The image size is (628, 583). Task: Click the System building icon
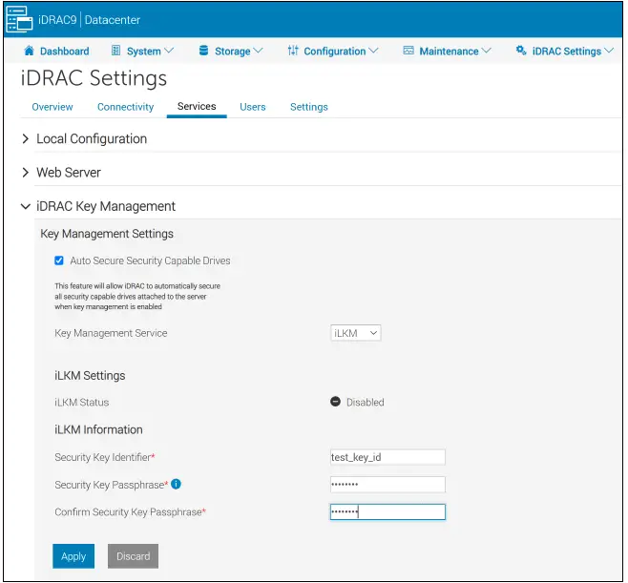(115, 51)
